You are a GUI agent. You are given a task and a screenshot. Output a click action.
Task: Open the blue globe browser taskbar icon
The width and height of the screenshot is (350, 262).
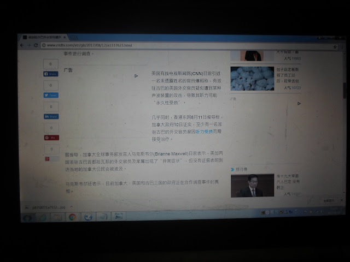coord(88,217)
